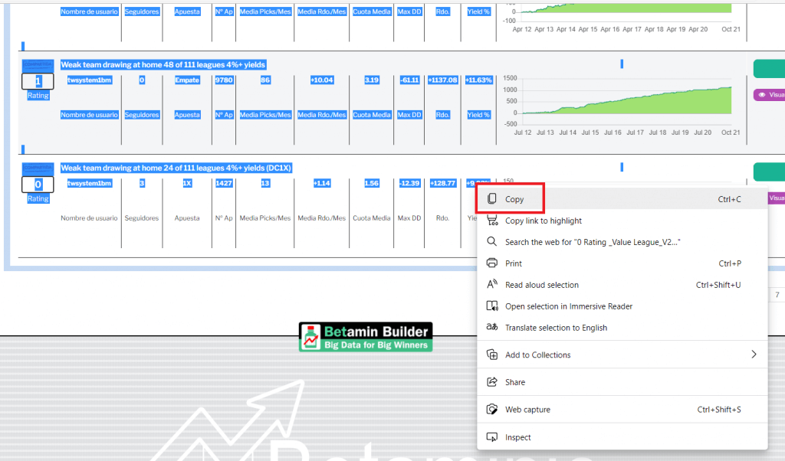The width and height of the screenshot is (785, 461).
Task: Click the Immersive Reader icon
Action: 492,306
